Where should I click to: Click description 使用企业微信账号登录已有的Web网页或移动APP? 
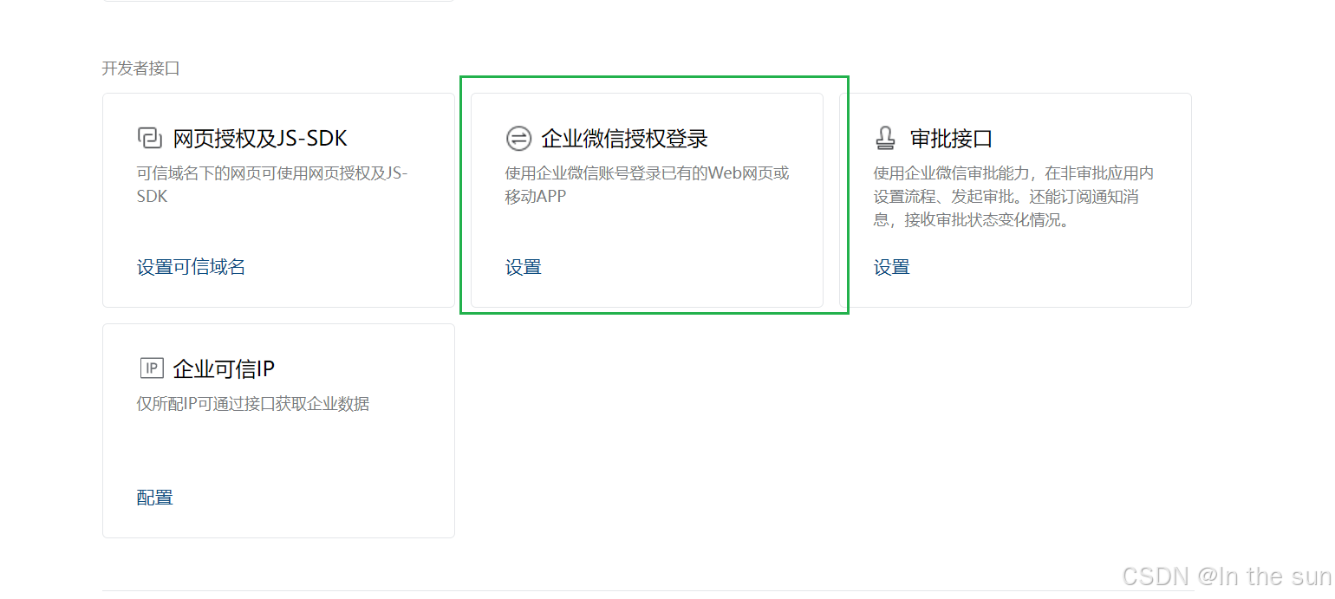tap(648, 185)
